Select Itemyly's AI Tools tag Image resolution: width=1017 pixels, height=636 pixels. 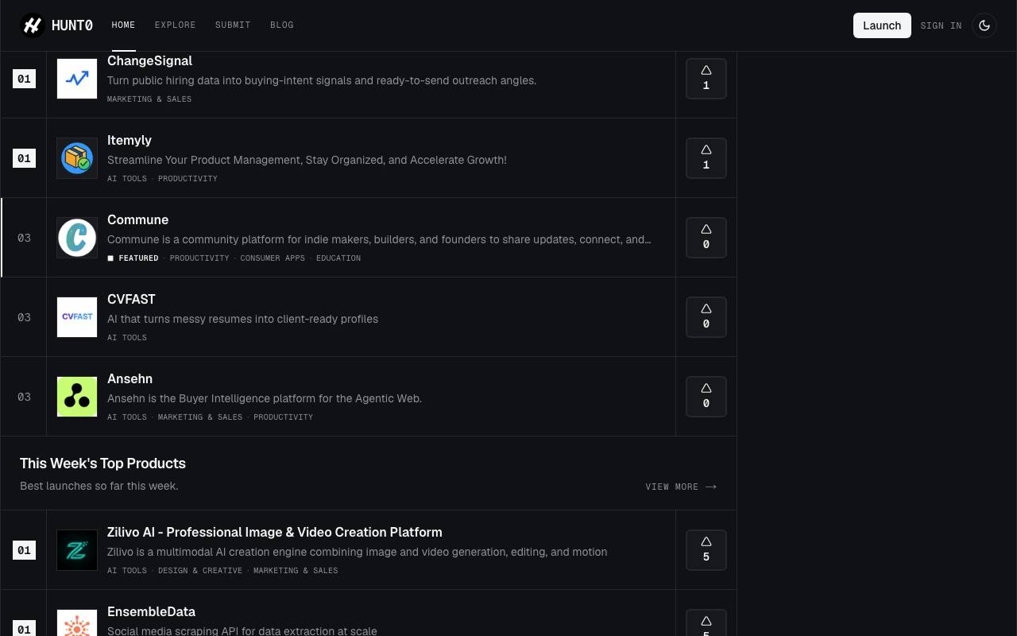click(x=127, y=179)
